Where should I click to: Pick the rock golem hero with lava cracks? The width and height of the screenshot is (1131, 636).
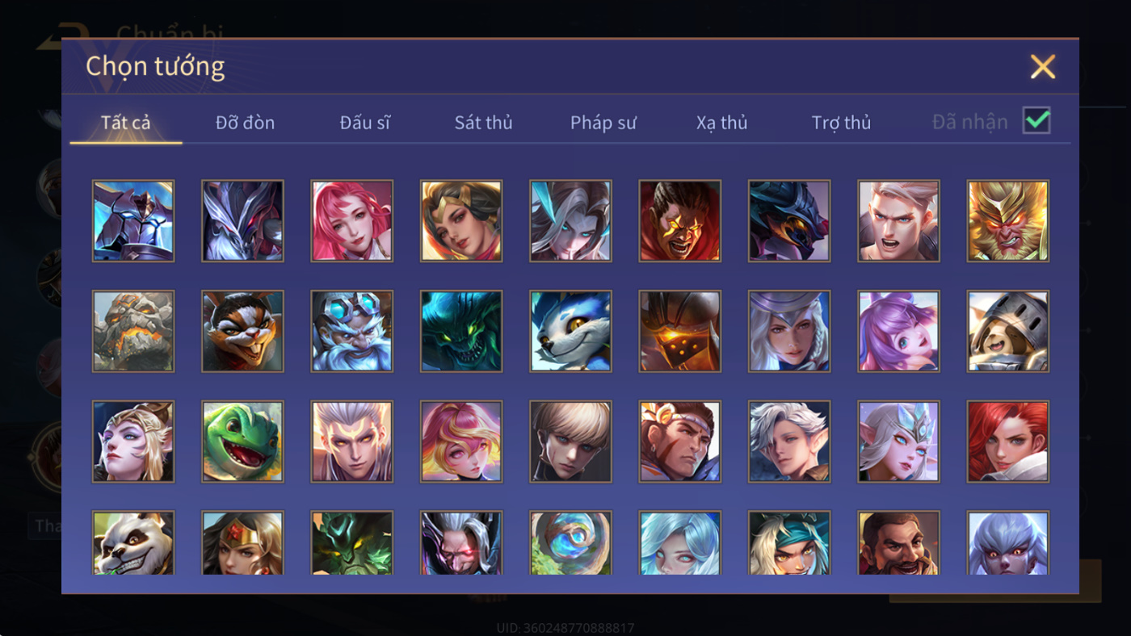click(133, 331)
